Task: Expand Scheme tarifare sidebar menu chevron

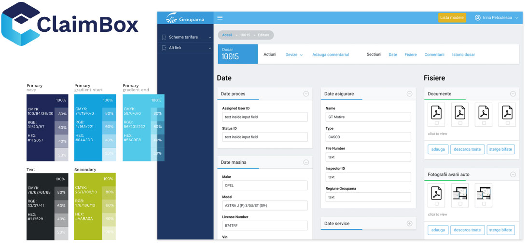Action: tap(210, 38)
